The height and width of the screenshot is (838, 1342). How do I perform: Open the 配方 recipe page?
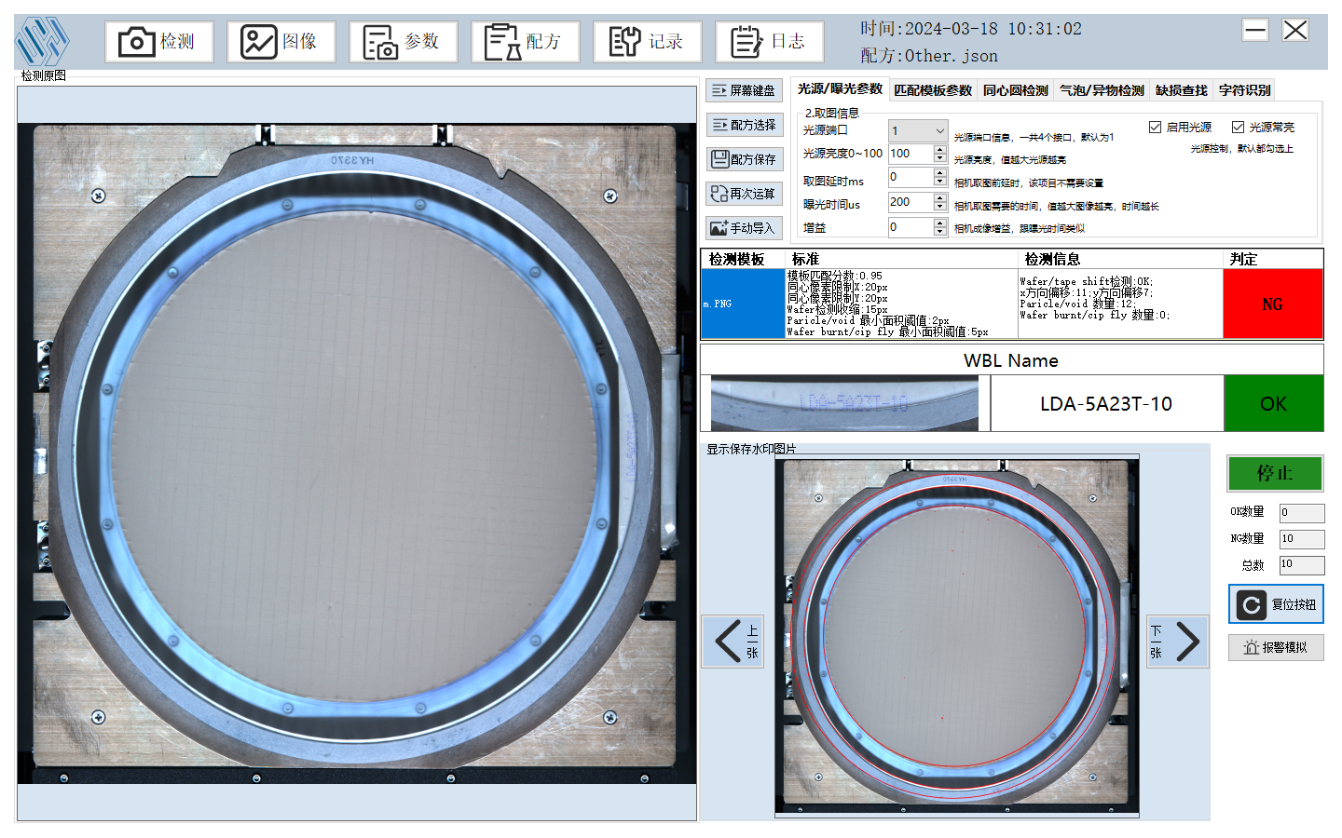(x=525, y=42)
